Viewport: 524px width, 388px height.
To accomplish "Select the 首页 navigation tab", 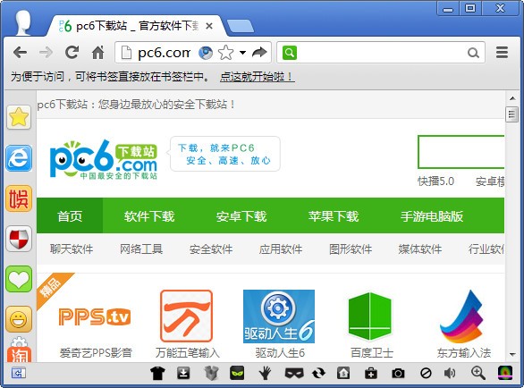I will click(x=70, y=215).
